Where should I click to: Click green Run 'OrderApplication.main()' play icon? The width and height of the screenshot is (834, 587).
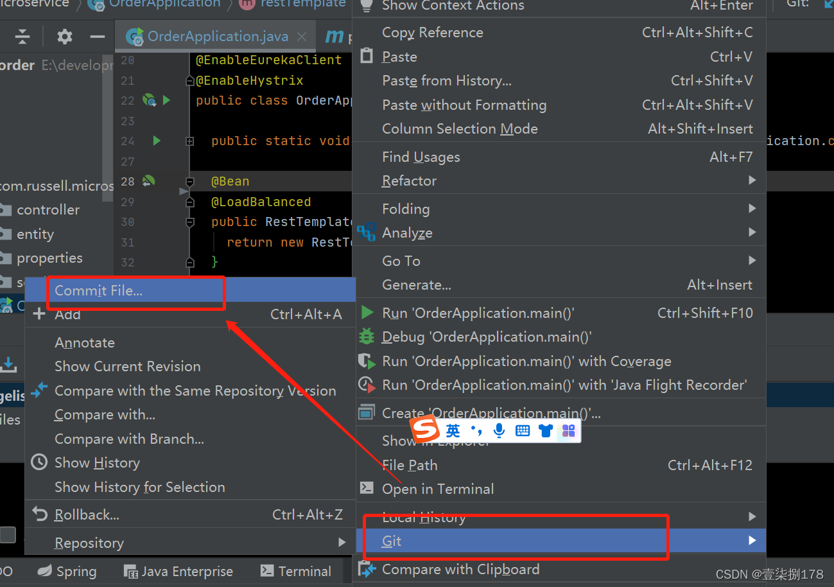367,313
